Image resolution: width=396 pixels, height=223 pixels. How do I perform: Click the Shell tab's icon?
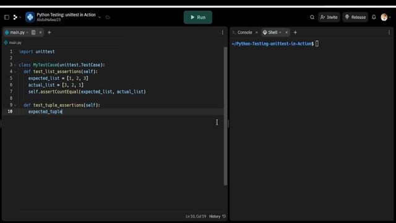(x=265, y=32)
